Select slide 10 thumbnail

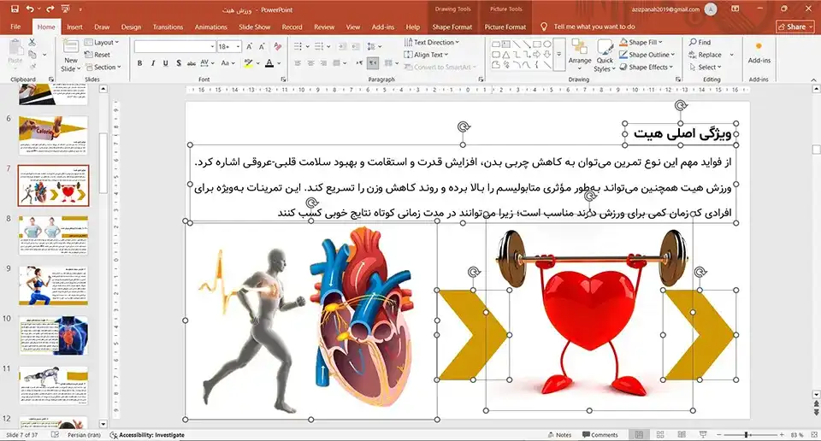coord(53,335)
